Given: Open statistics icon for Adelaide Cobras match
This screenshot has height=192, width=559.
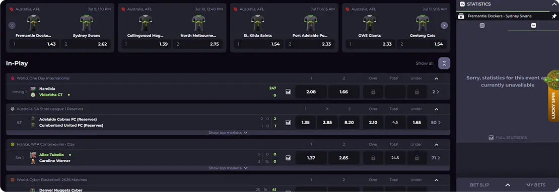Looking at the screenshot, I should point(288,122).
